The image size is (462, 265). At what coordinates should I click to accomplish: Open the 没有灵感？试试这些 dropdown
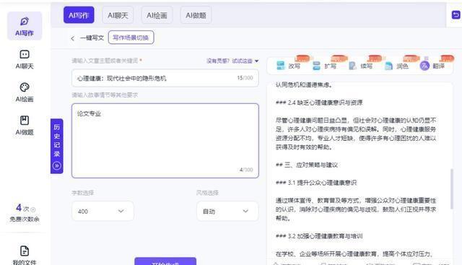click(x=232, y=61)
